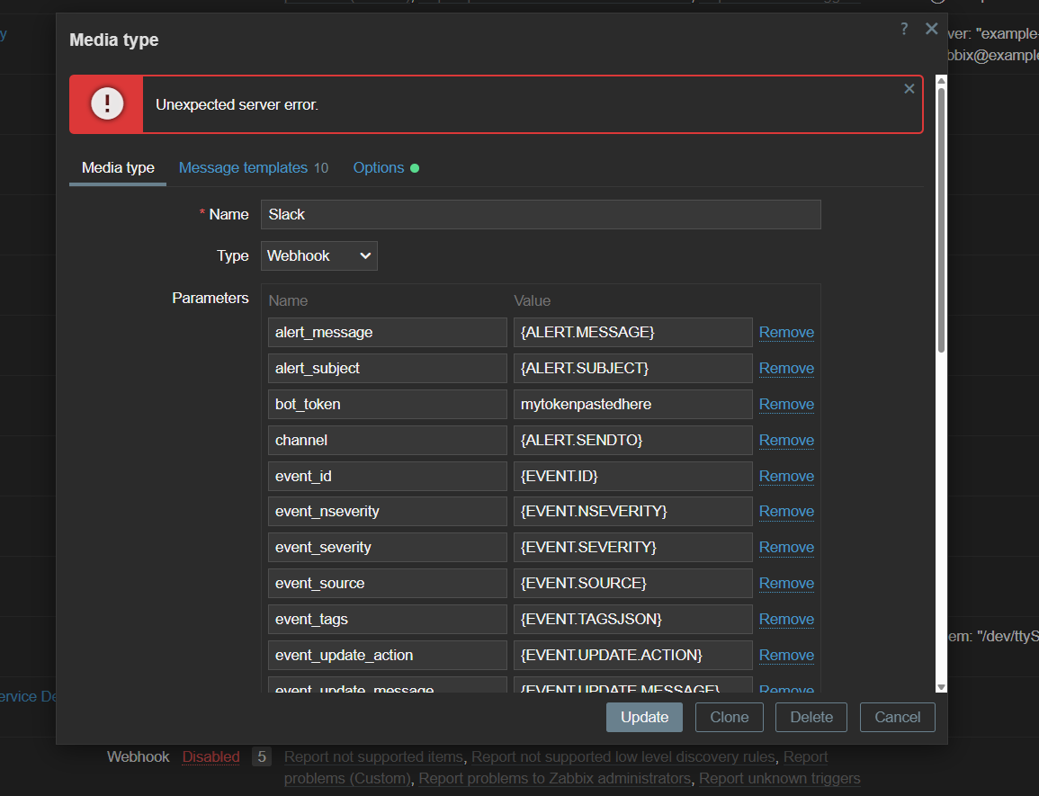The width and height of the screenshot is (1039, 796).
Task: Click the Clone button
Action: pos(729,717)
